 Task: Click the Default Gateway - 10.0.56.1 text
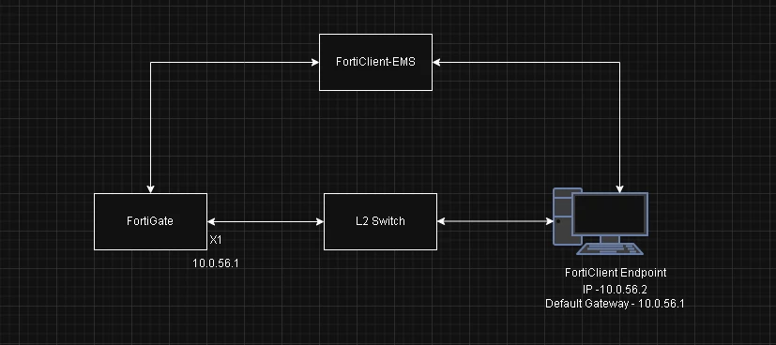(615, 304)
